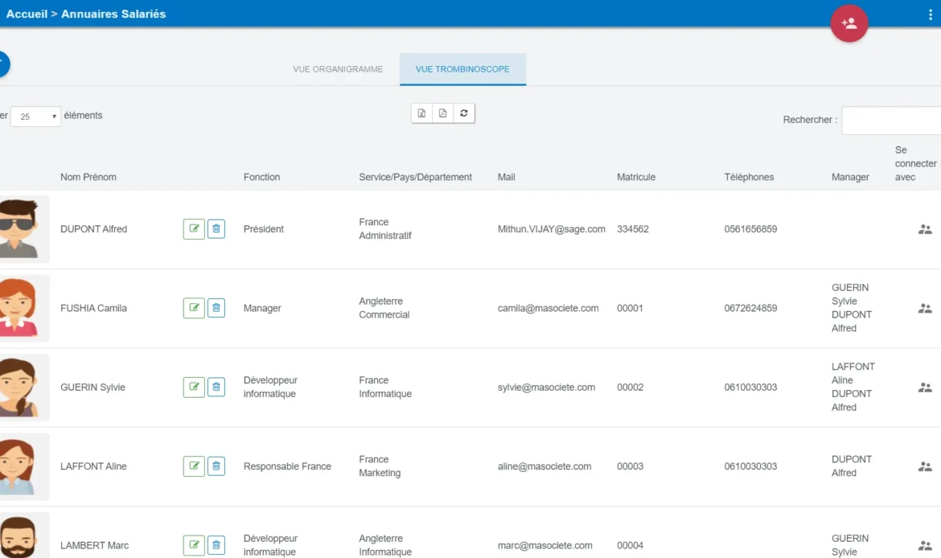
Task: Open the Accueil breadcrumb link
Action: click(27, 14)
